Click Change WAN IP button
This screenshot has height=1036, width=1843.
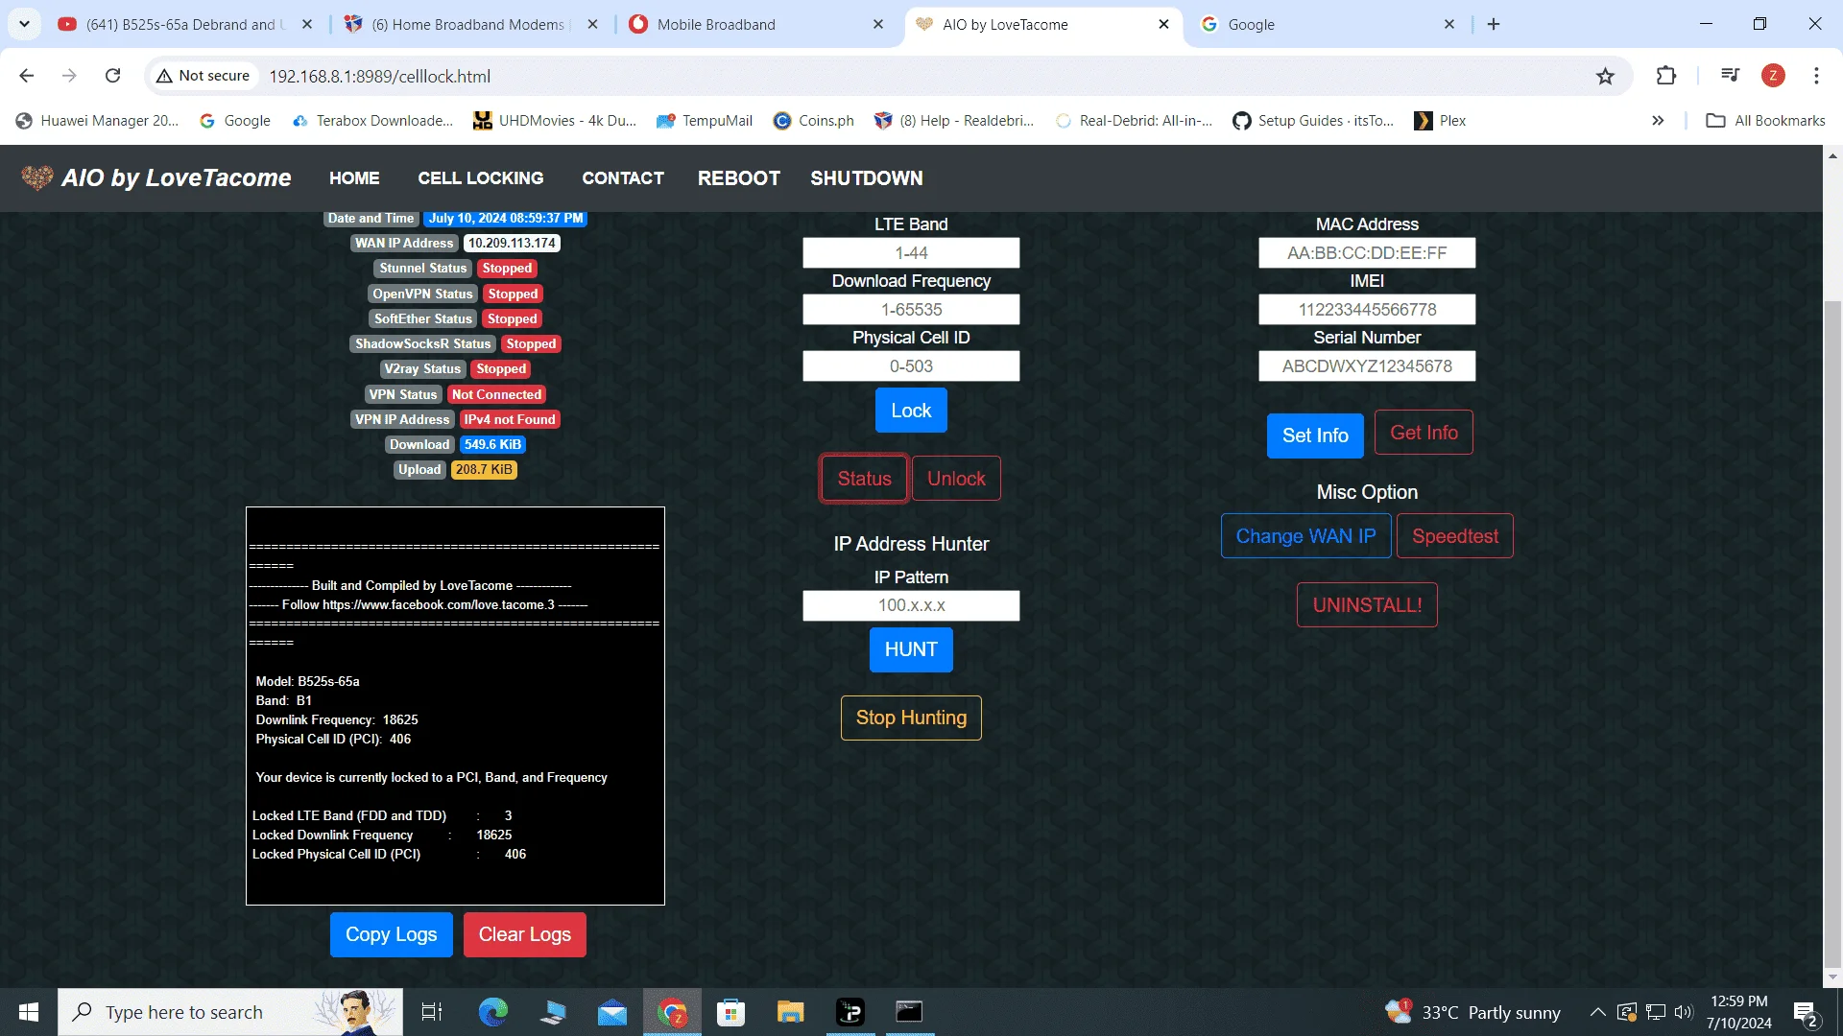[x=1305, y=536]
